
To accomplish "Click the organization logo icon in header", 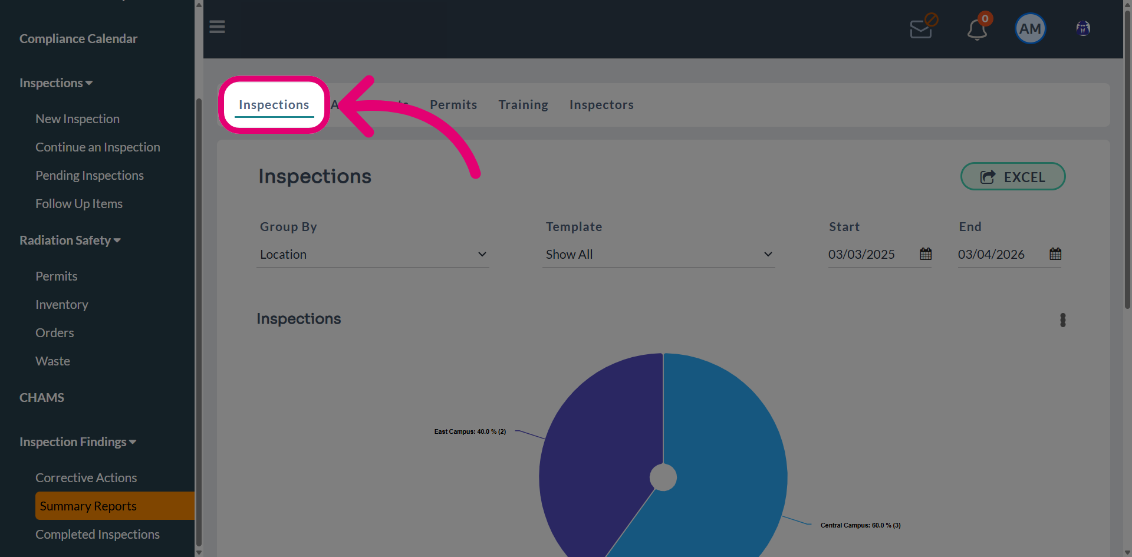I will [1083, 28].
